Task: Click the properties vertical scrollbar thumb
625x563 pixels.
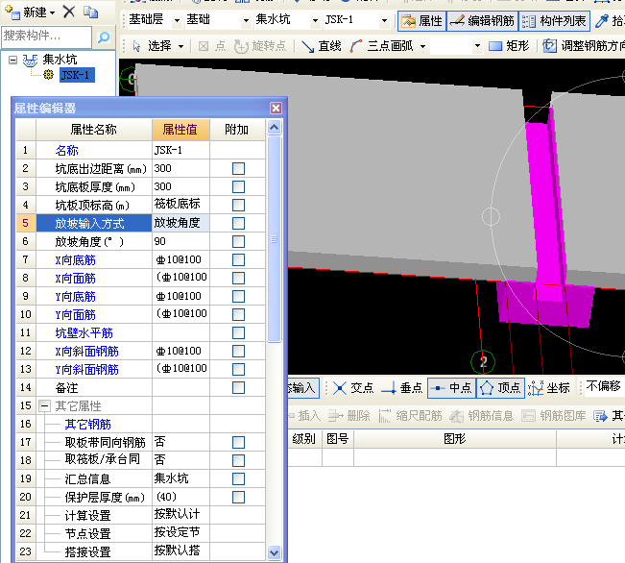Action: [275, 239]
